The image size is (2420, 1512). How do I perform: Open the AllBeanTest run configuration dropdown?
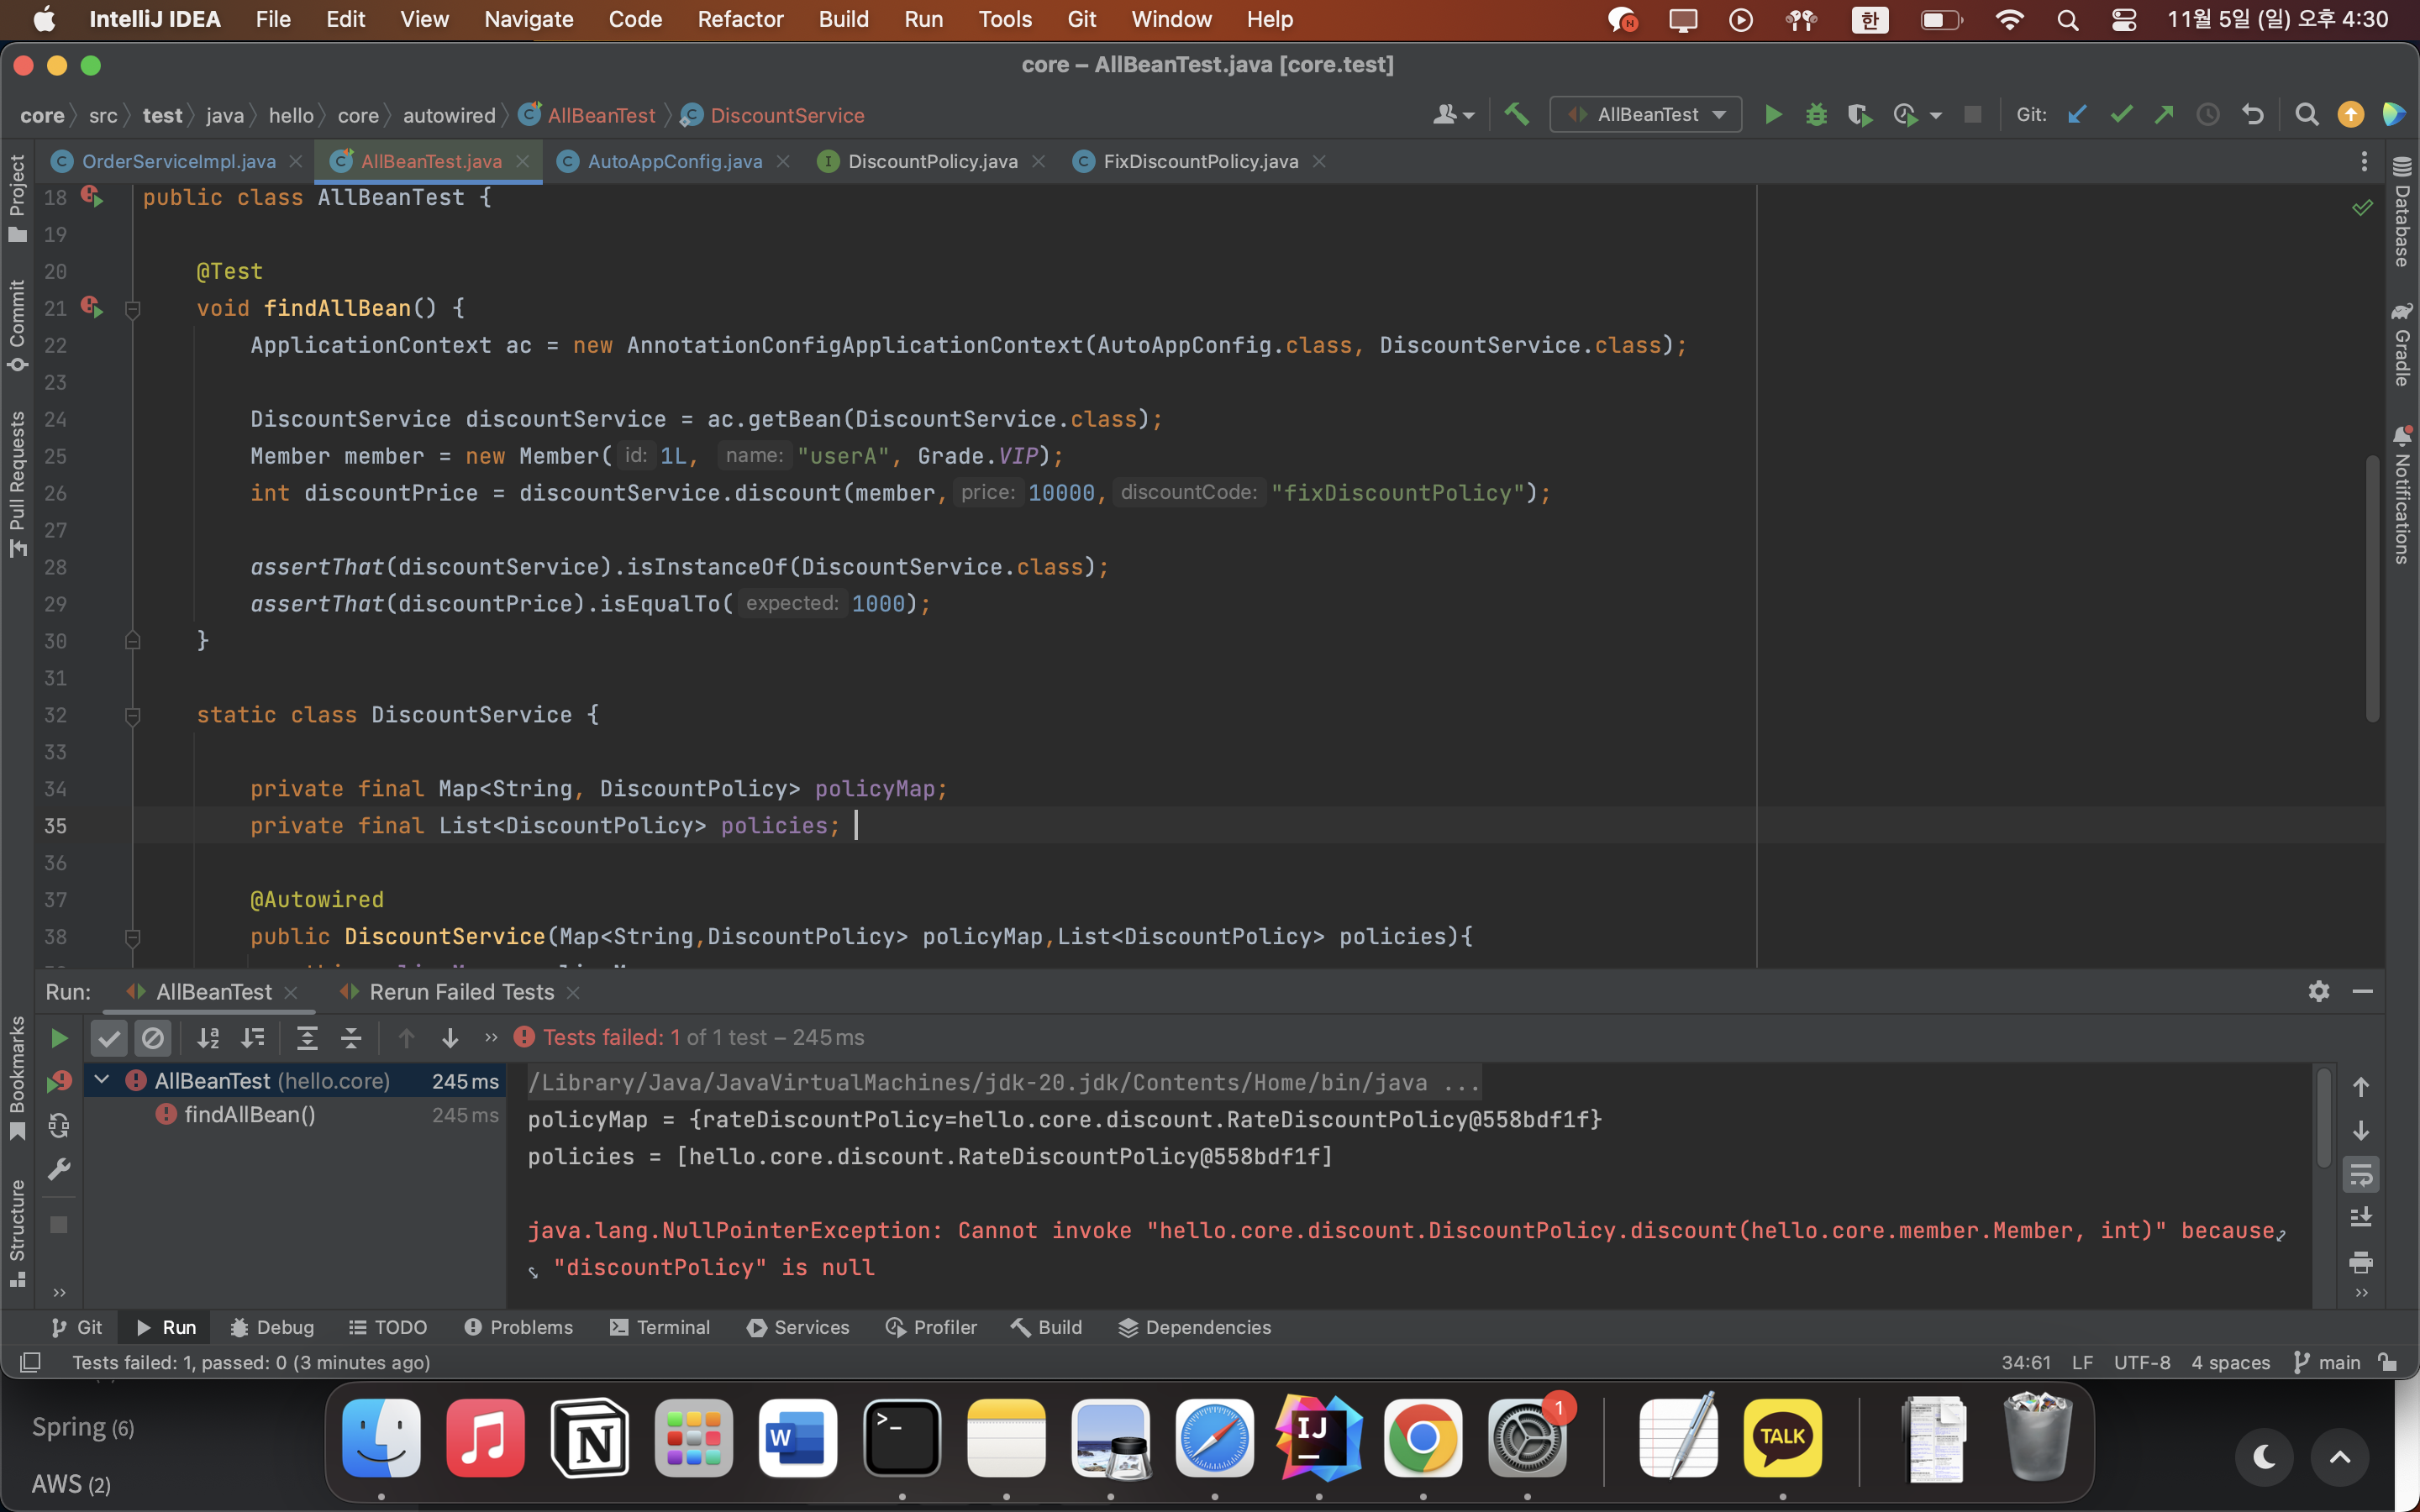tap(1646, 115)
